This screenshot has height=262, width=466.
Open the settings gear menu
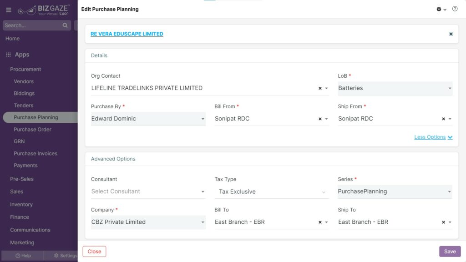pos(441,9)
